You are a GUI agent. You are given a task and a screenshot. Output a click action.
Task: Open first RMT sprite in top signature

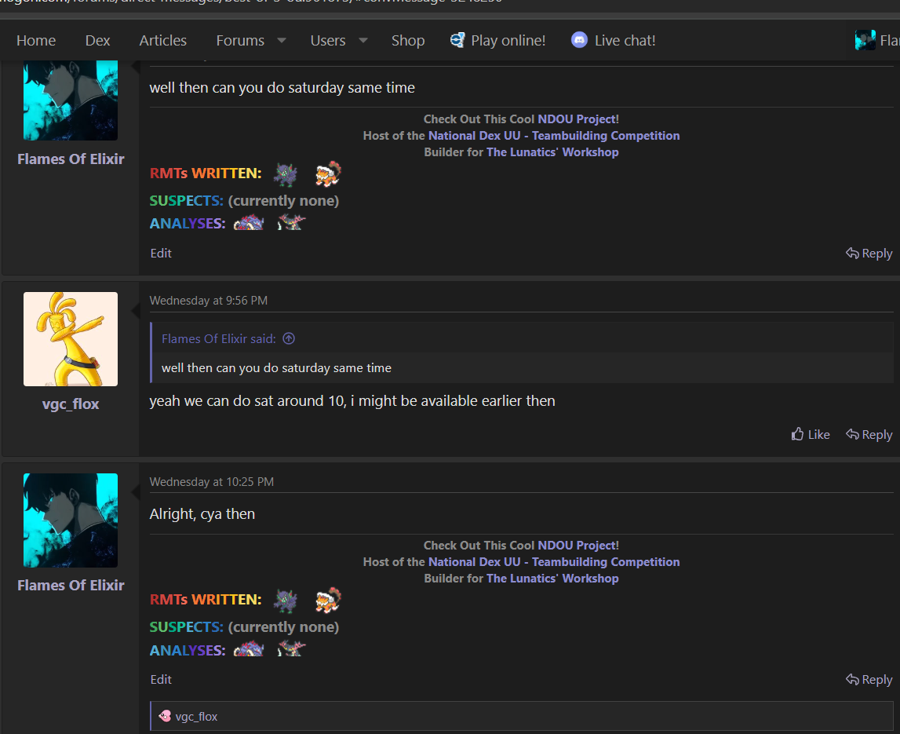point(286,174)
